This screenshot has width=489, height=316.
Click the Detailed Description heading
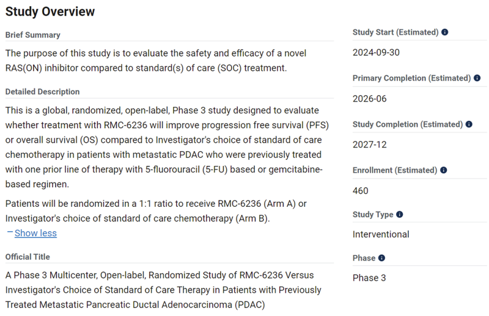tap(43, 92)
